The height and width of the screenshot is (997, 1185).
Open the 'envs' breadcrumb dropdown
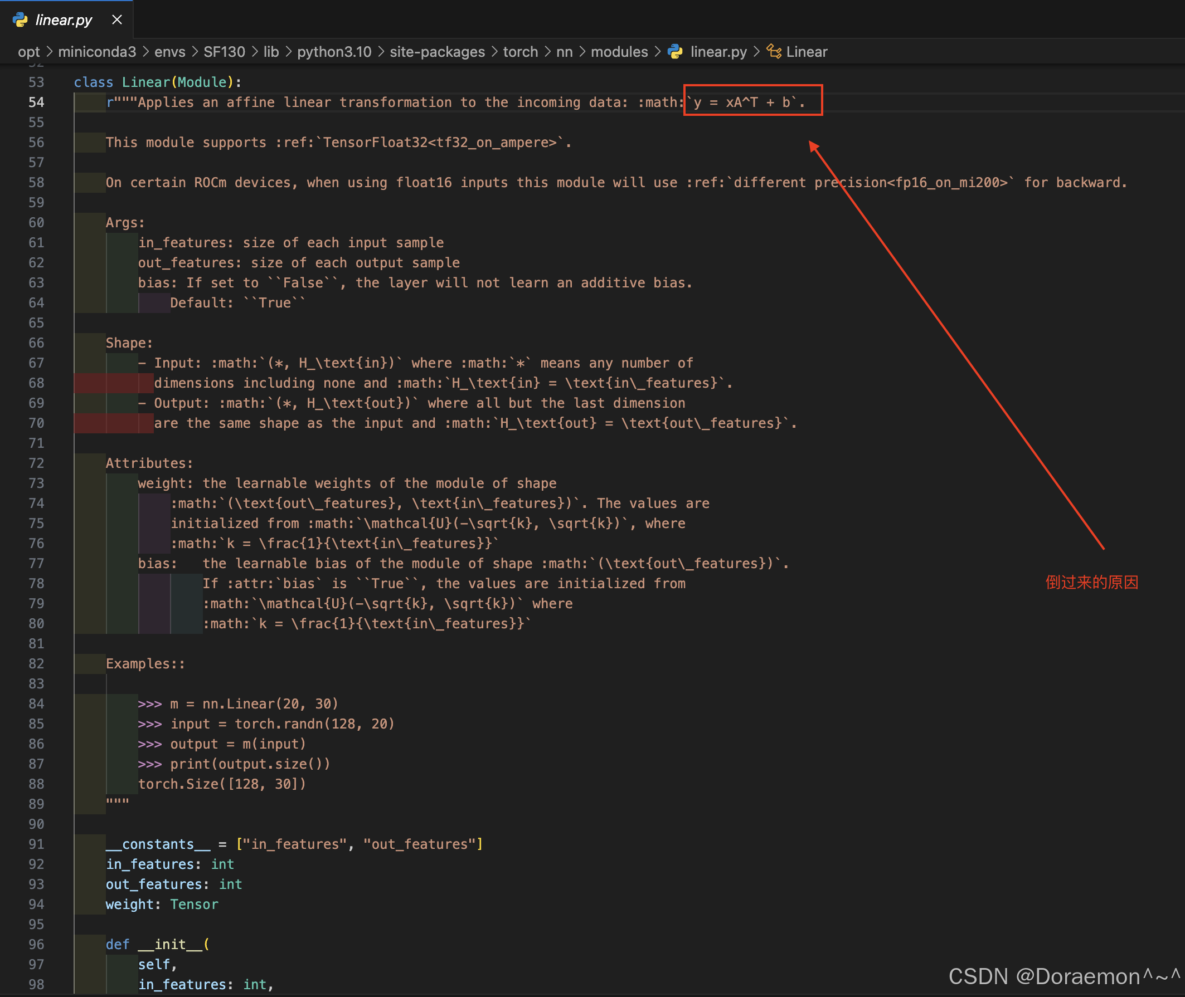point(169,52)
